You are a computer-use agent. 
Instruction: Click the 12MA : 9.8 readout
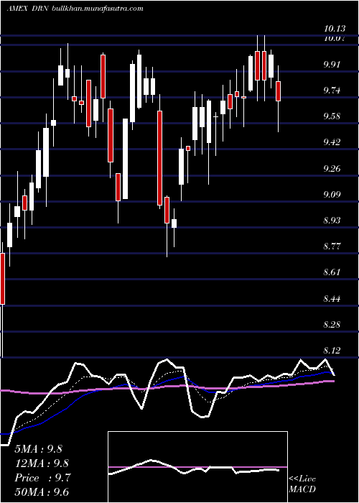42,463
